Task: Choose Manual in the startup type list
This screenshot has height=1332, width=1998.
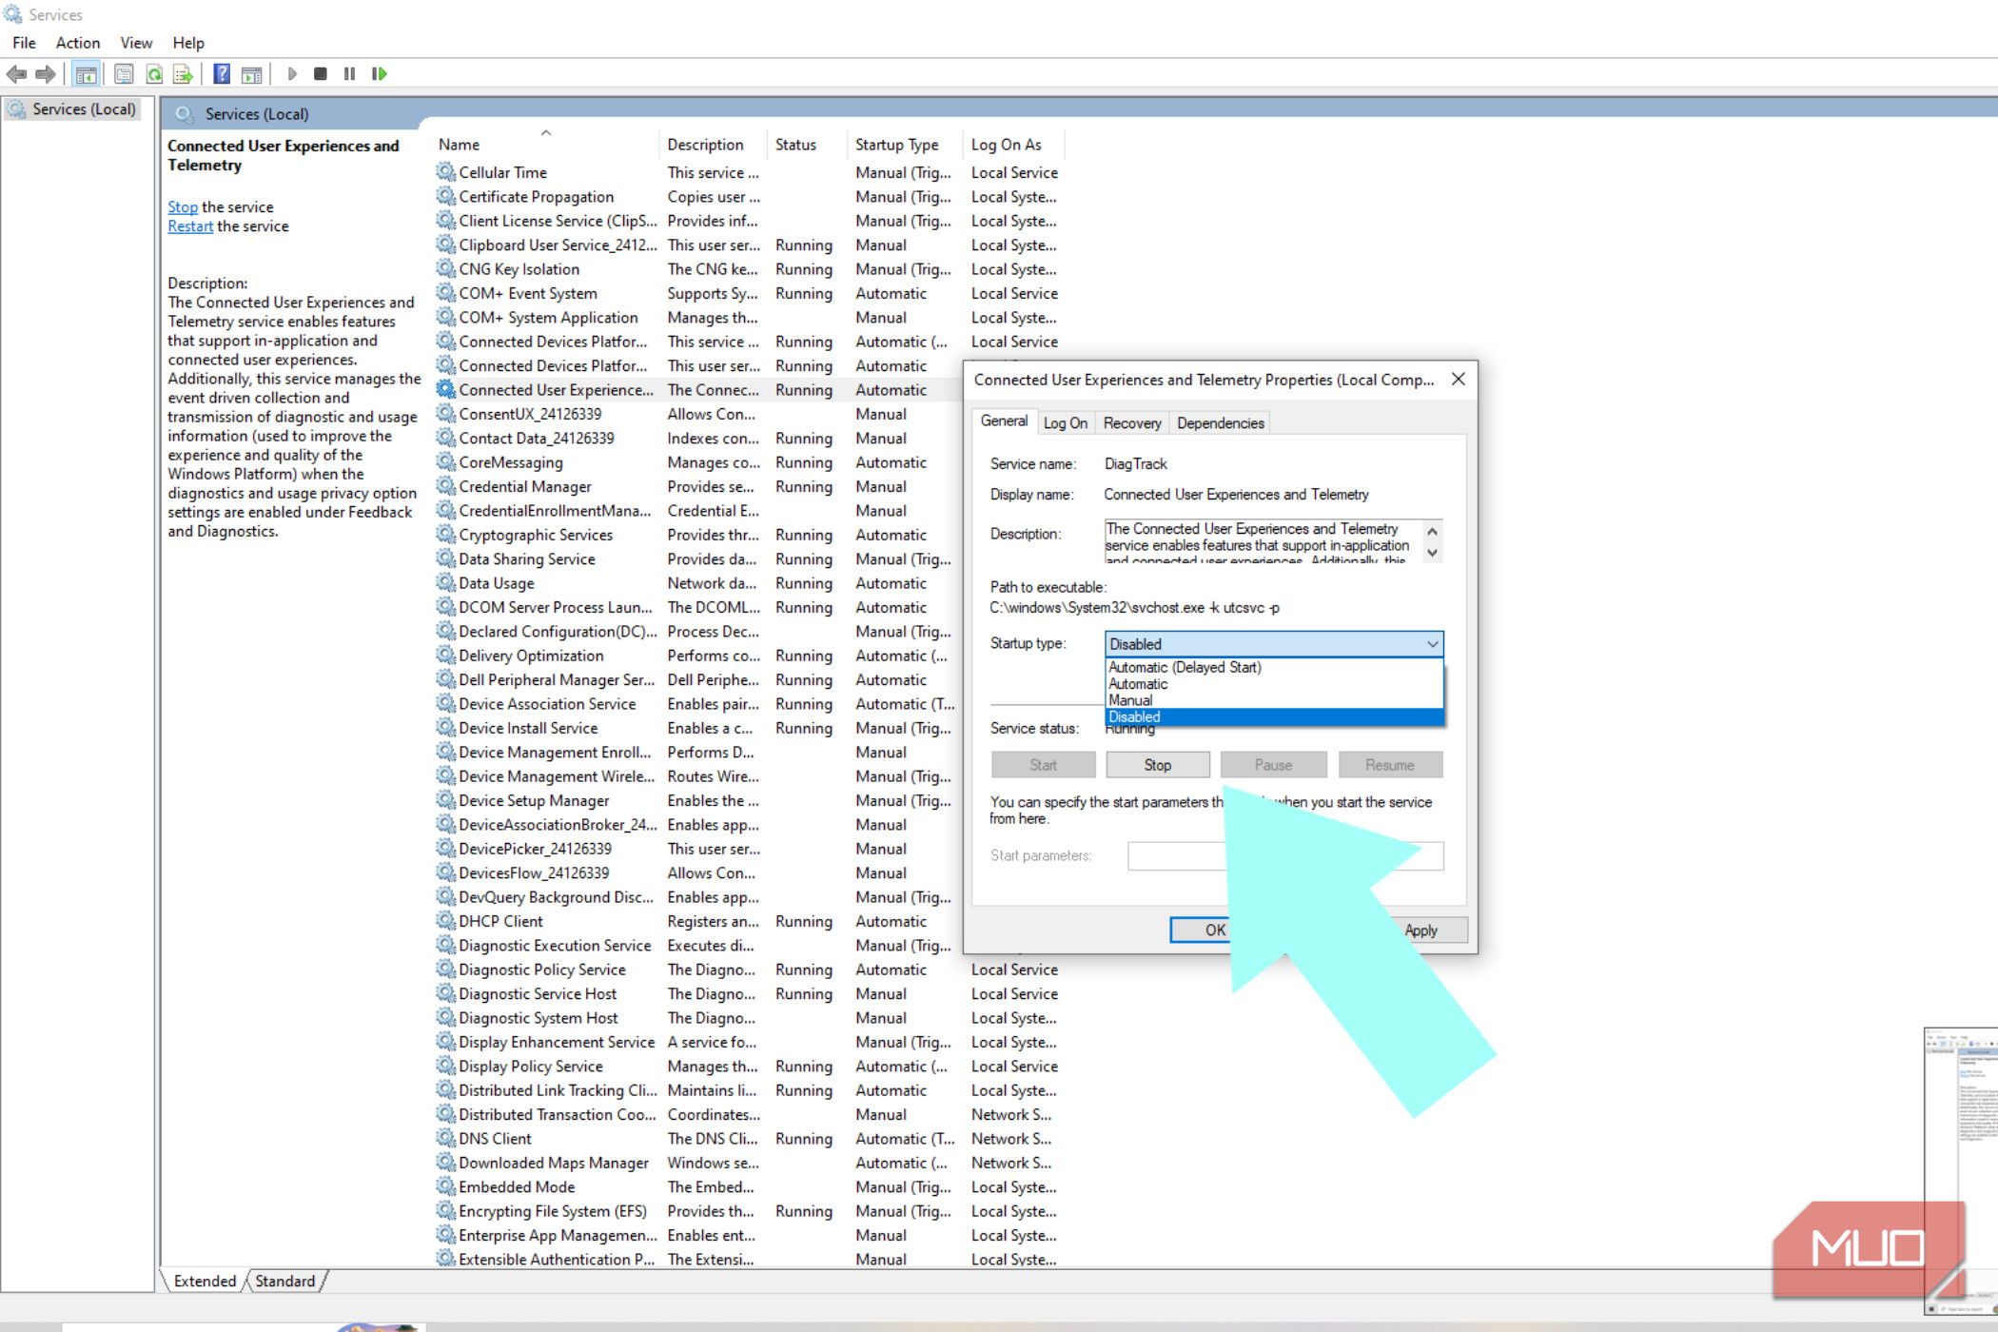Action: pos(1274,700)
